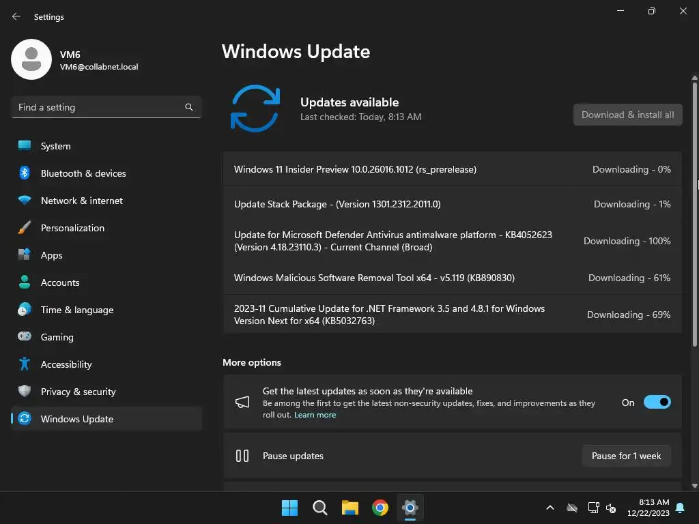Image resolution: width=699 pixels, height=524 pixels.
Task: Select Update Stack Package row
Action: (x=452, y=204)
